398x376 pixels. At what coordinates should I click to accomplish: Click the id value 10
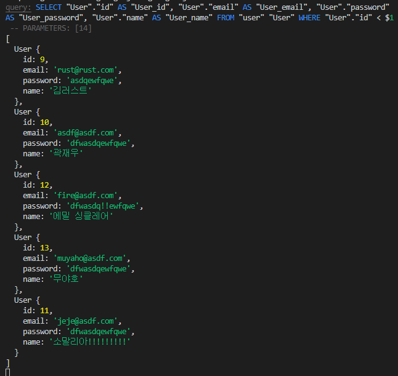(x=46, y=122)
